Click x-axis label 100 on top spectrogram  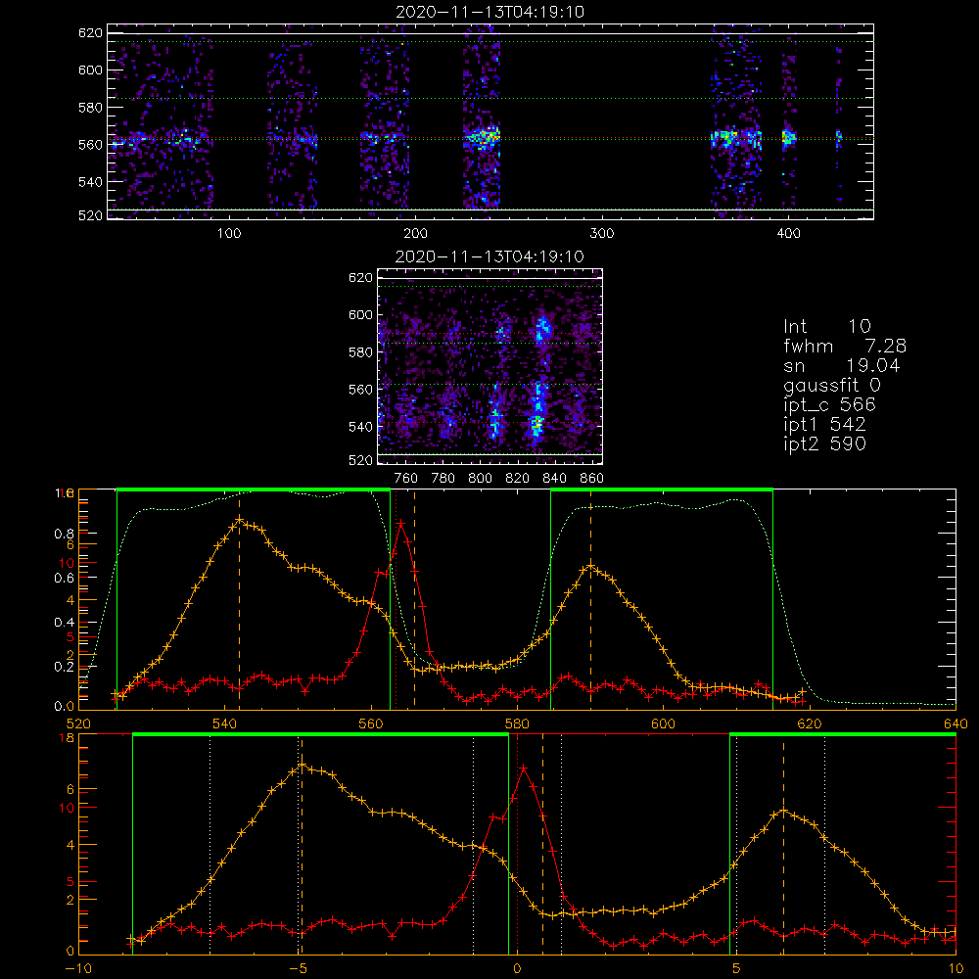229,234
